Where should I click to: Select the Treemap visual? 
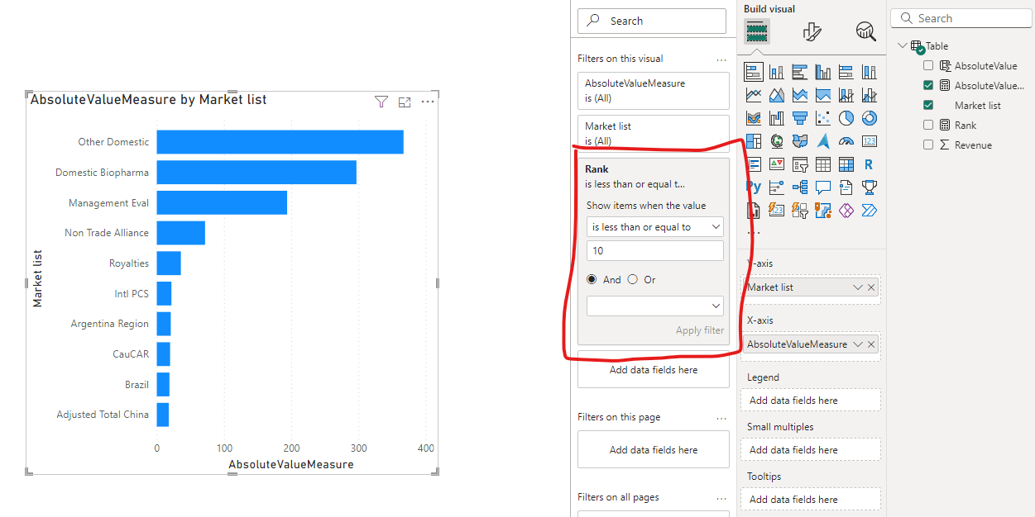(x=753, y=141)
